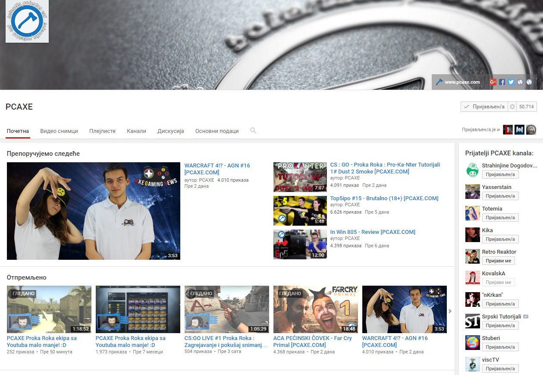
Task: Open Strahinjine Dogodov... channel name link
Action: click(509, 166)
